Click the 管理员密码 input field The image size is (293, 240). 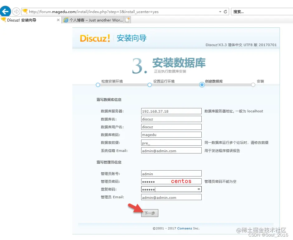pyautogui.click(x=171, y=181)
